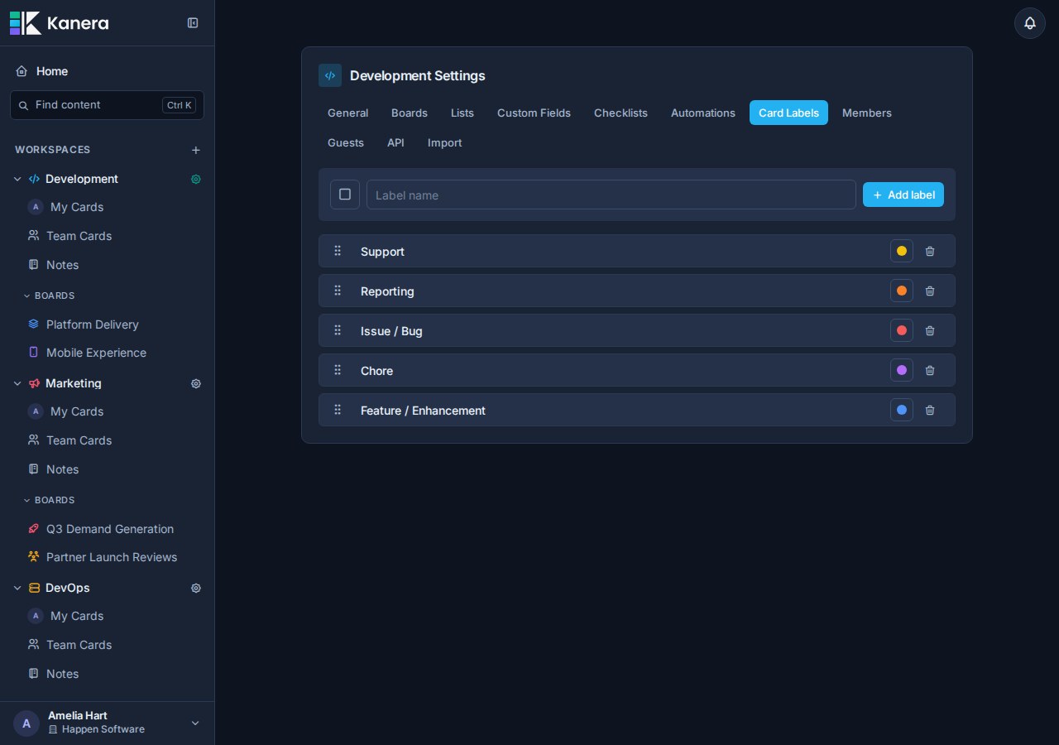Click the Partner Launch Reviews icon
The height and width of the screenshot is (745, 1059).
(33, 557)
